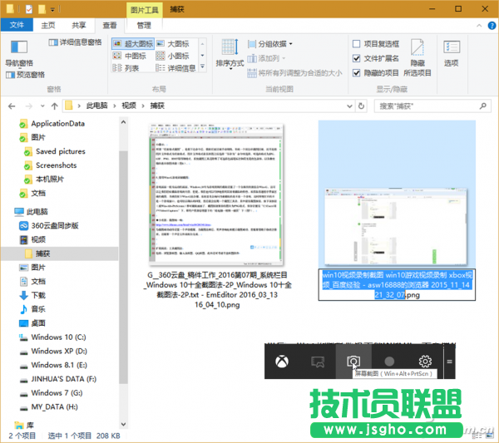Open Game Bar settings gear
Image resolution: width=499 pixels, height=443 pixels.
click(x=425, y=362)
